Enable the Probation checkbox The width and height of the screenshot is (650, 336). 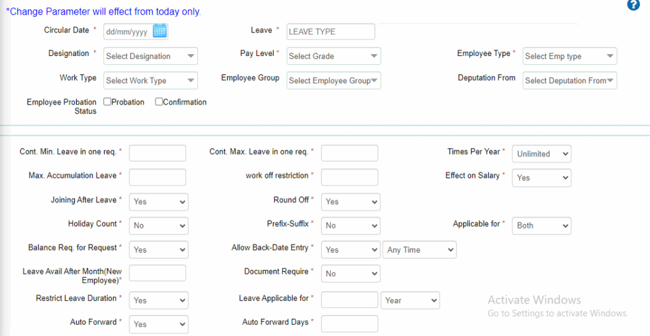click(x=108, y=102)
